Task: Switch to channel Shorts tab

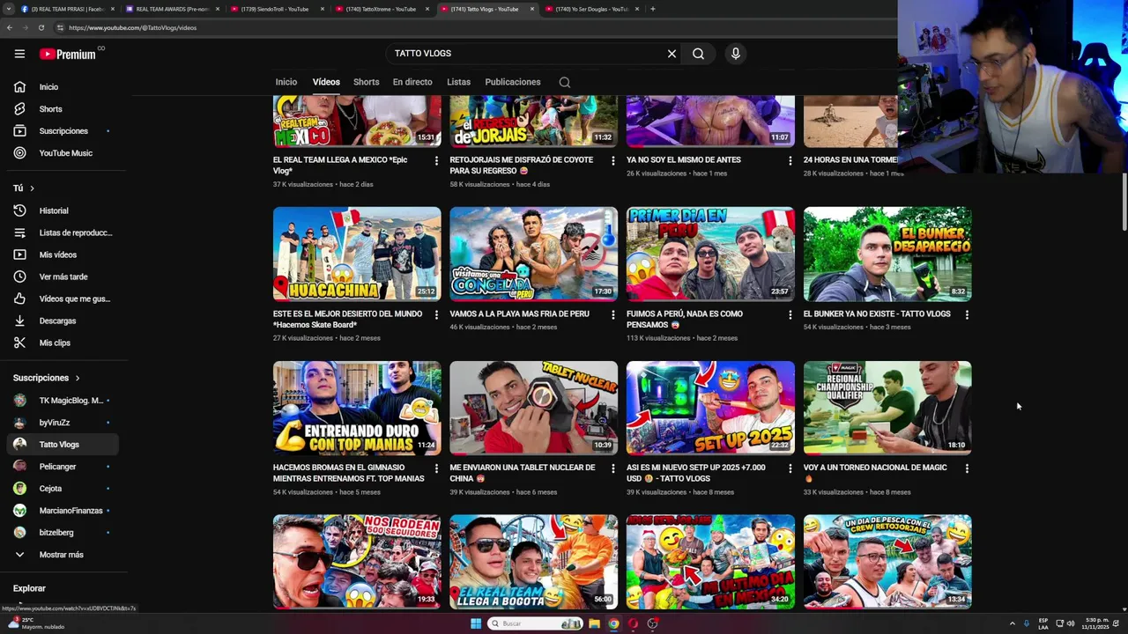Action: point(366,82)
